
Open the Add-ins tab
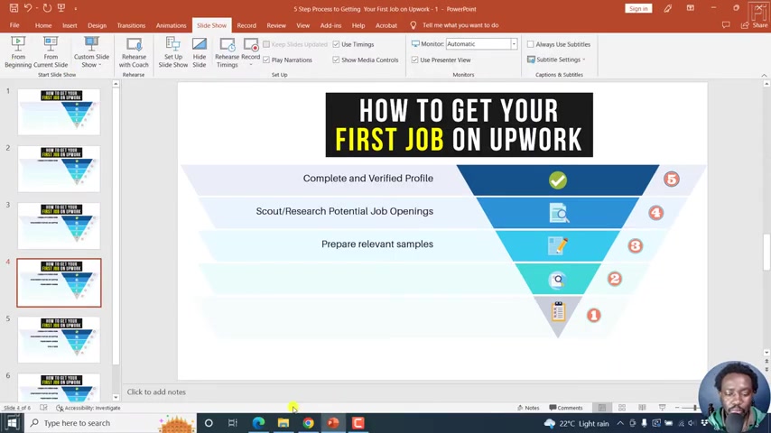[330, 25]
